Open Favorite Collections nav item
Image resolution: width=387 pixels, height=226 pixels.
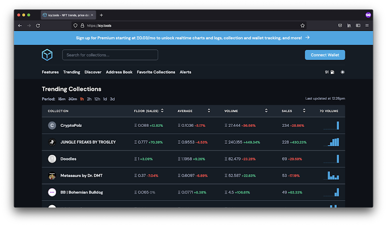click(x=156, y=72)
